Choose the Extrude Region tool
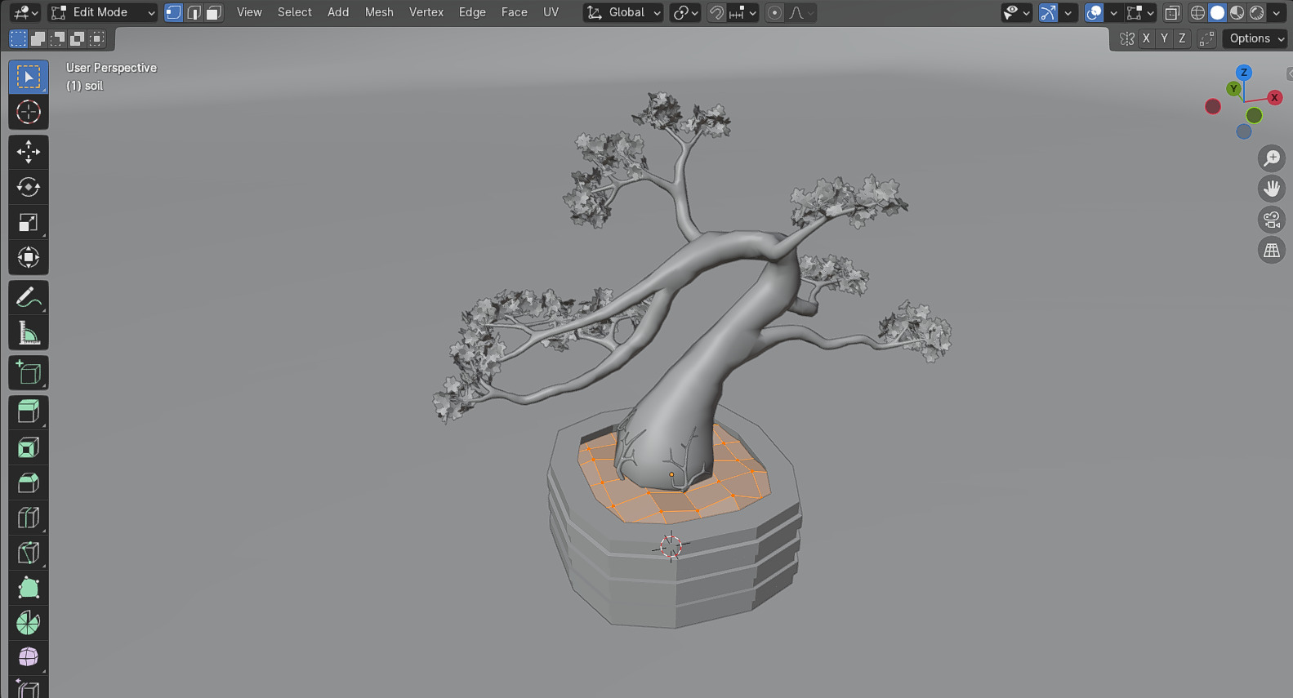This screenshot has width=1293, height=698. [x=29, y=412]
